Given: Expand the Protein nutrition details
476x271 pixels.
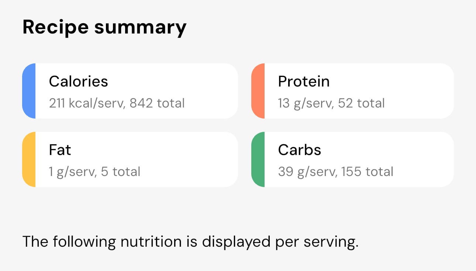Looking at the screenshot, I should [x=331, y=103].
